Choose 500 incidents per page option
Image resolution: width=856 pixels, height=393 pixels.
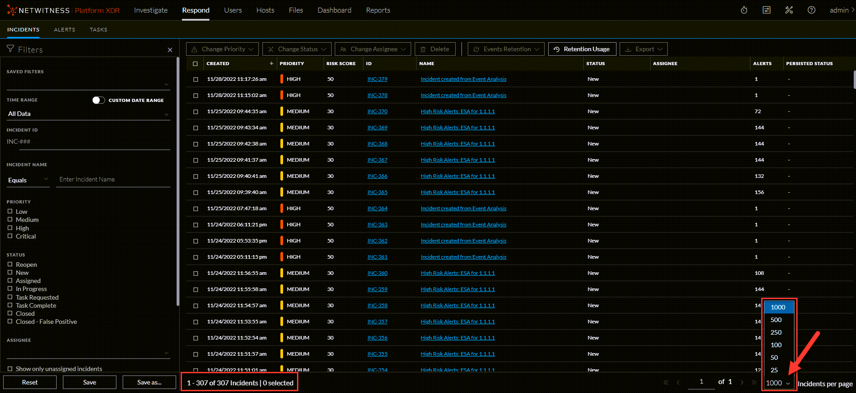pyautogui.click(x=776, y=320)
